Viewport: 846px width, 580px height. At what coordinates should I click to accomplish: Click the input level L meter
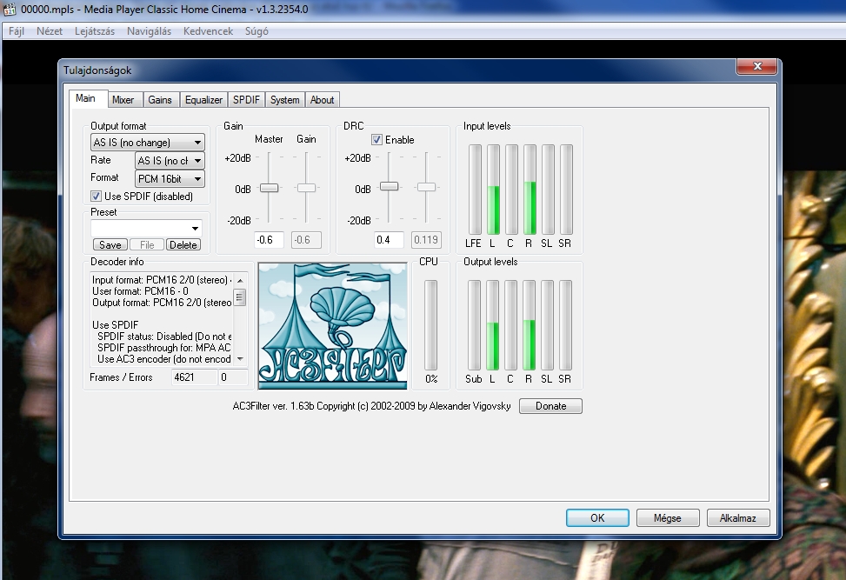[493, 190]
